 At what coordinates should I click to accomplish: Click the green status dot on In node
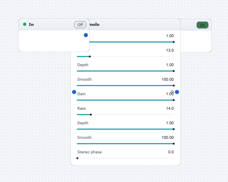(25, 24)
